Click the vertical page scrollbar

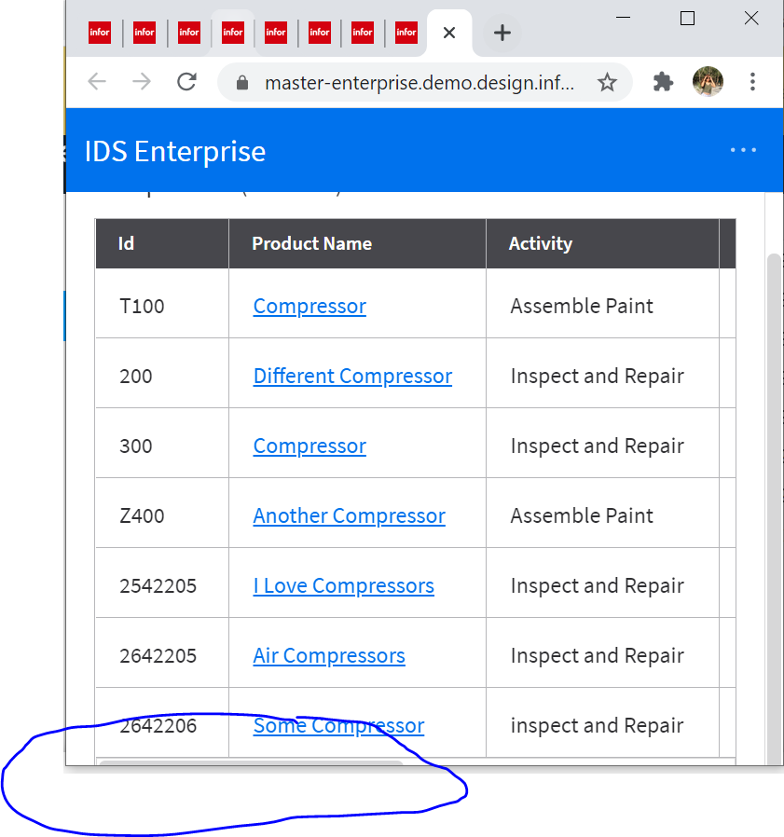pos(774,507)
